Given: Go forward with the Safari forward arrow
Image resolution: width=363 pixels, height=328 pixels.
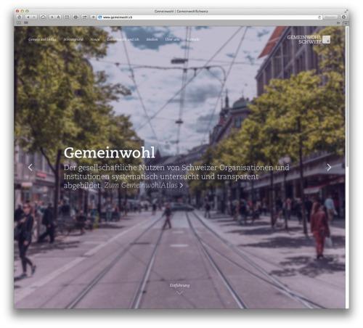Looking at the screenshot, I should (34, 17).
